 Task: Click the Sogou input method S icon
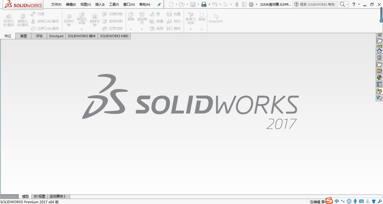(329, 201)
